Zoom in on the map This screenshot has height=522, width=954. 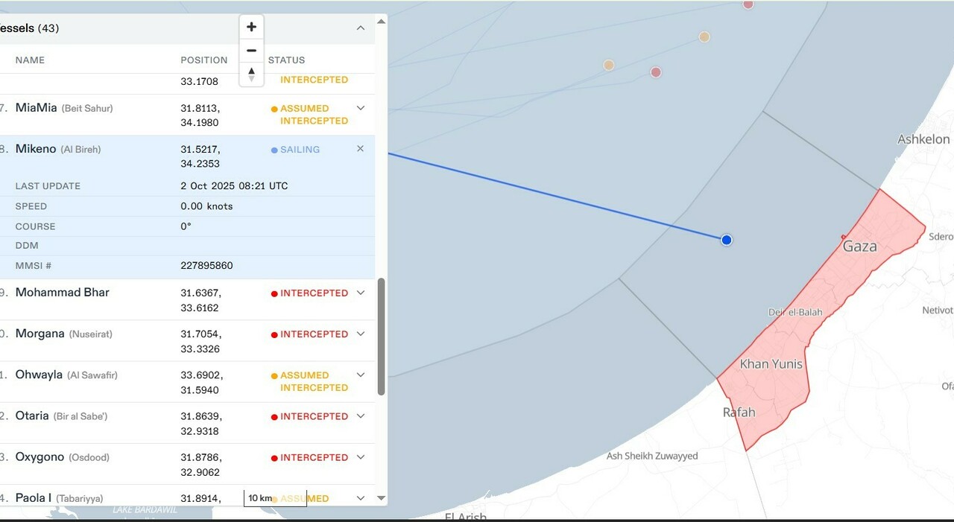pos(251,27)
